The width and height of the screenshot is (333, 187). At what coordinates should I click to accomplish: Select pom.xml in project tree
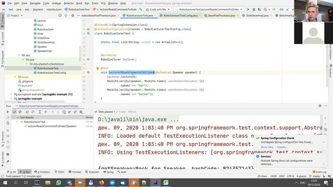pos(27,86)
